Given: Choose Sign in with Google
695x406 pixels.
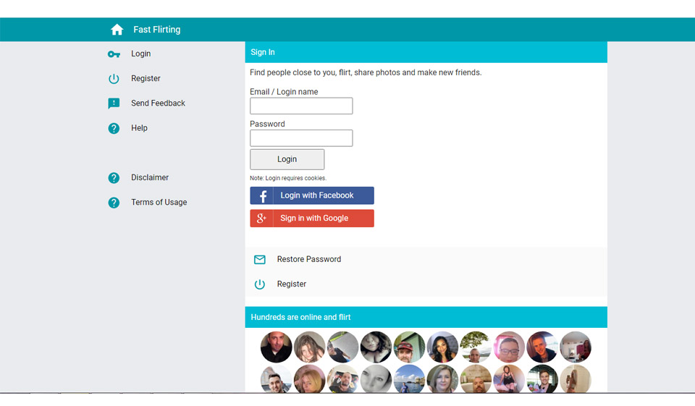Looking at the screenshot, I should pos(312,219).
